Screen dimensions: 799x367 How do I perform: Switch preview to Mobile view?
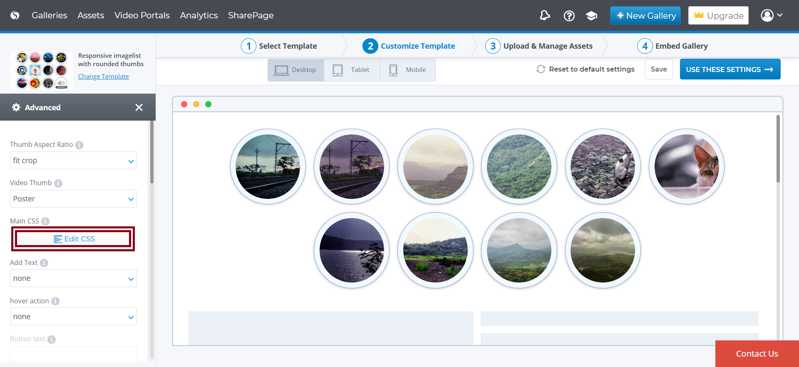[407, 70]
